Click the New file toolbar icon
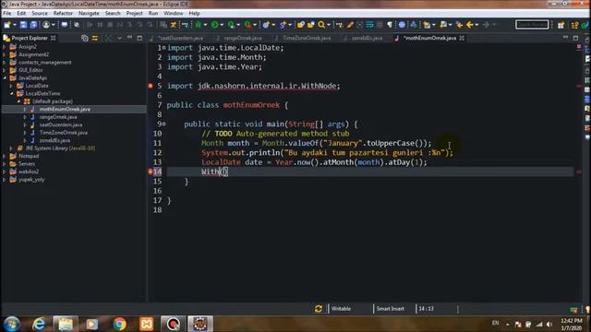 point(7,25)
